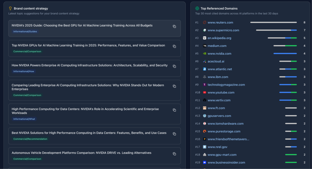Click the Informational/How tag
The image size is (312, 169).
[24, 71]
